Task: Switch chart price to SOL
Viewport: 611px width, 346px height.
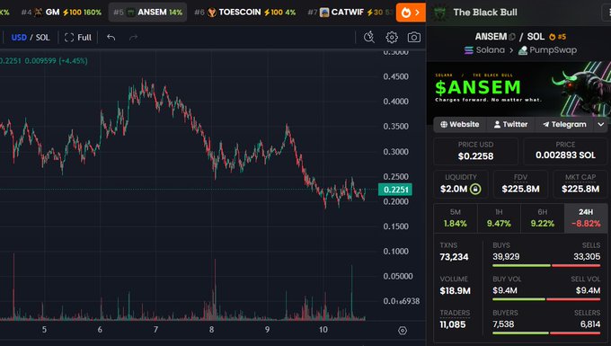Action: 43,38
